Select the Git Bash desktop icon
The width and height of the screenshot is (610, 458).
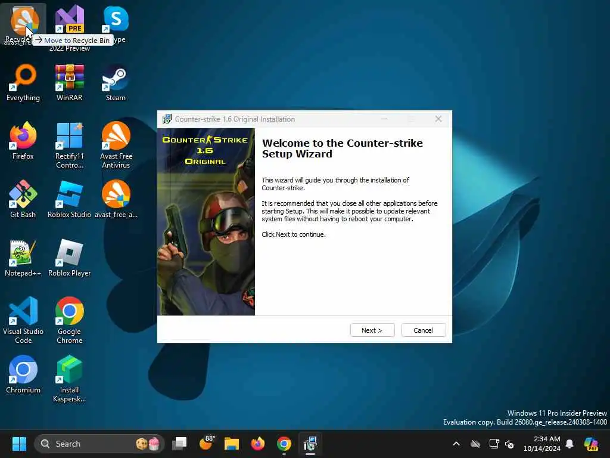23,199
